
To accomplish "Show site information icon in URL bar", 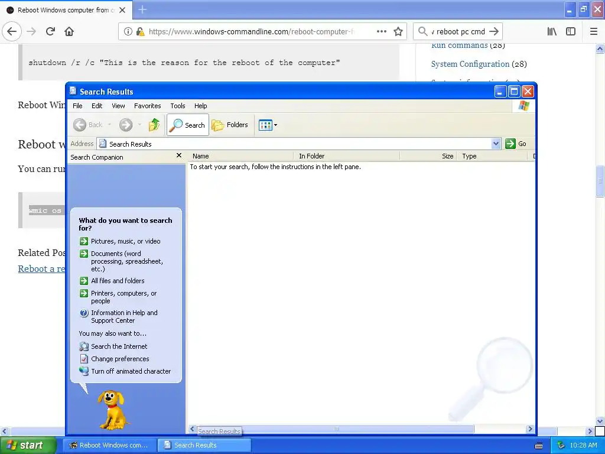I will pyautogui.click(x=128, y=31).
